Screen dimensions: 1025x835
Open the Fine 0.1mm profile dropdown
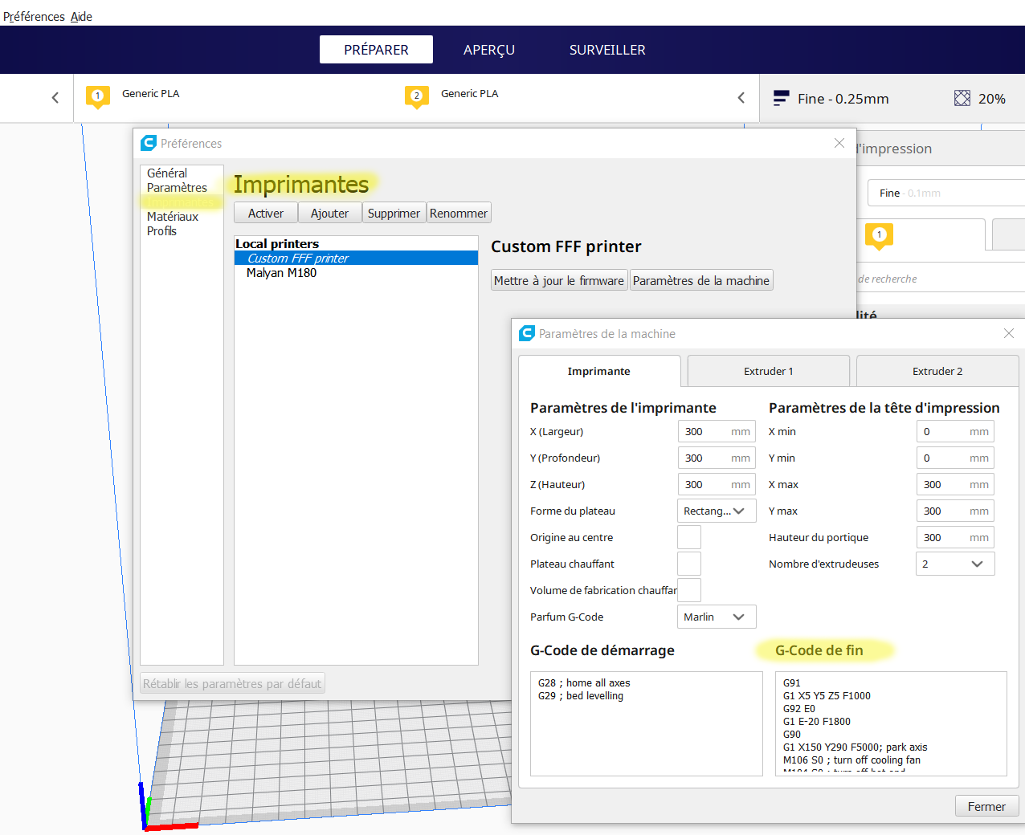coord(946,193)
